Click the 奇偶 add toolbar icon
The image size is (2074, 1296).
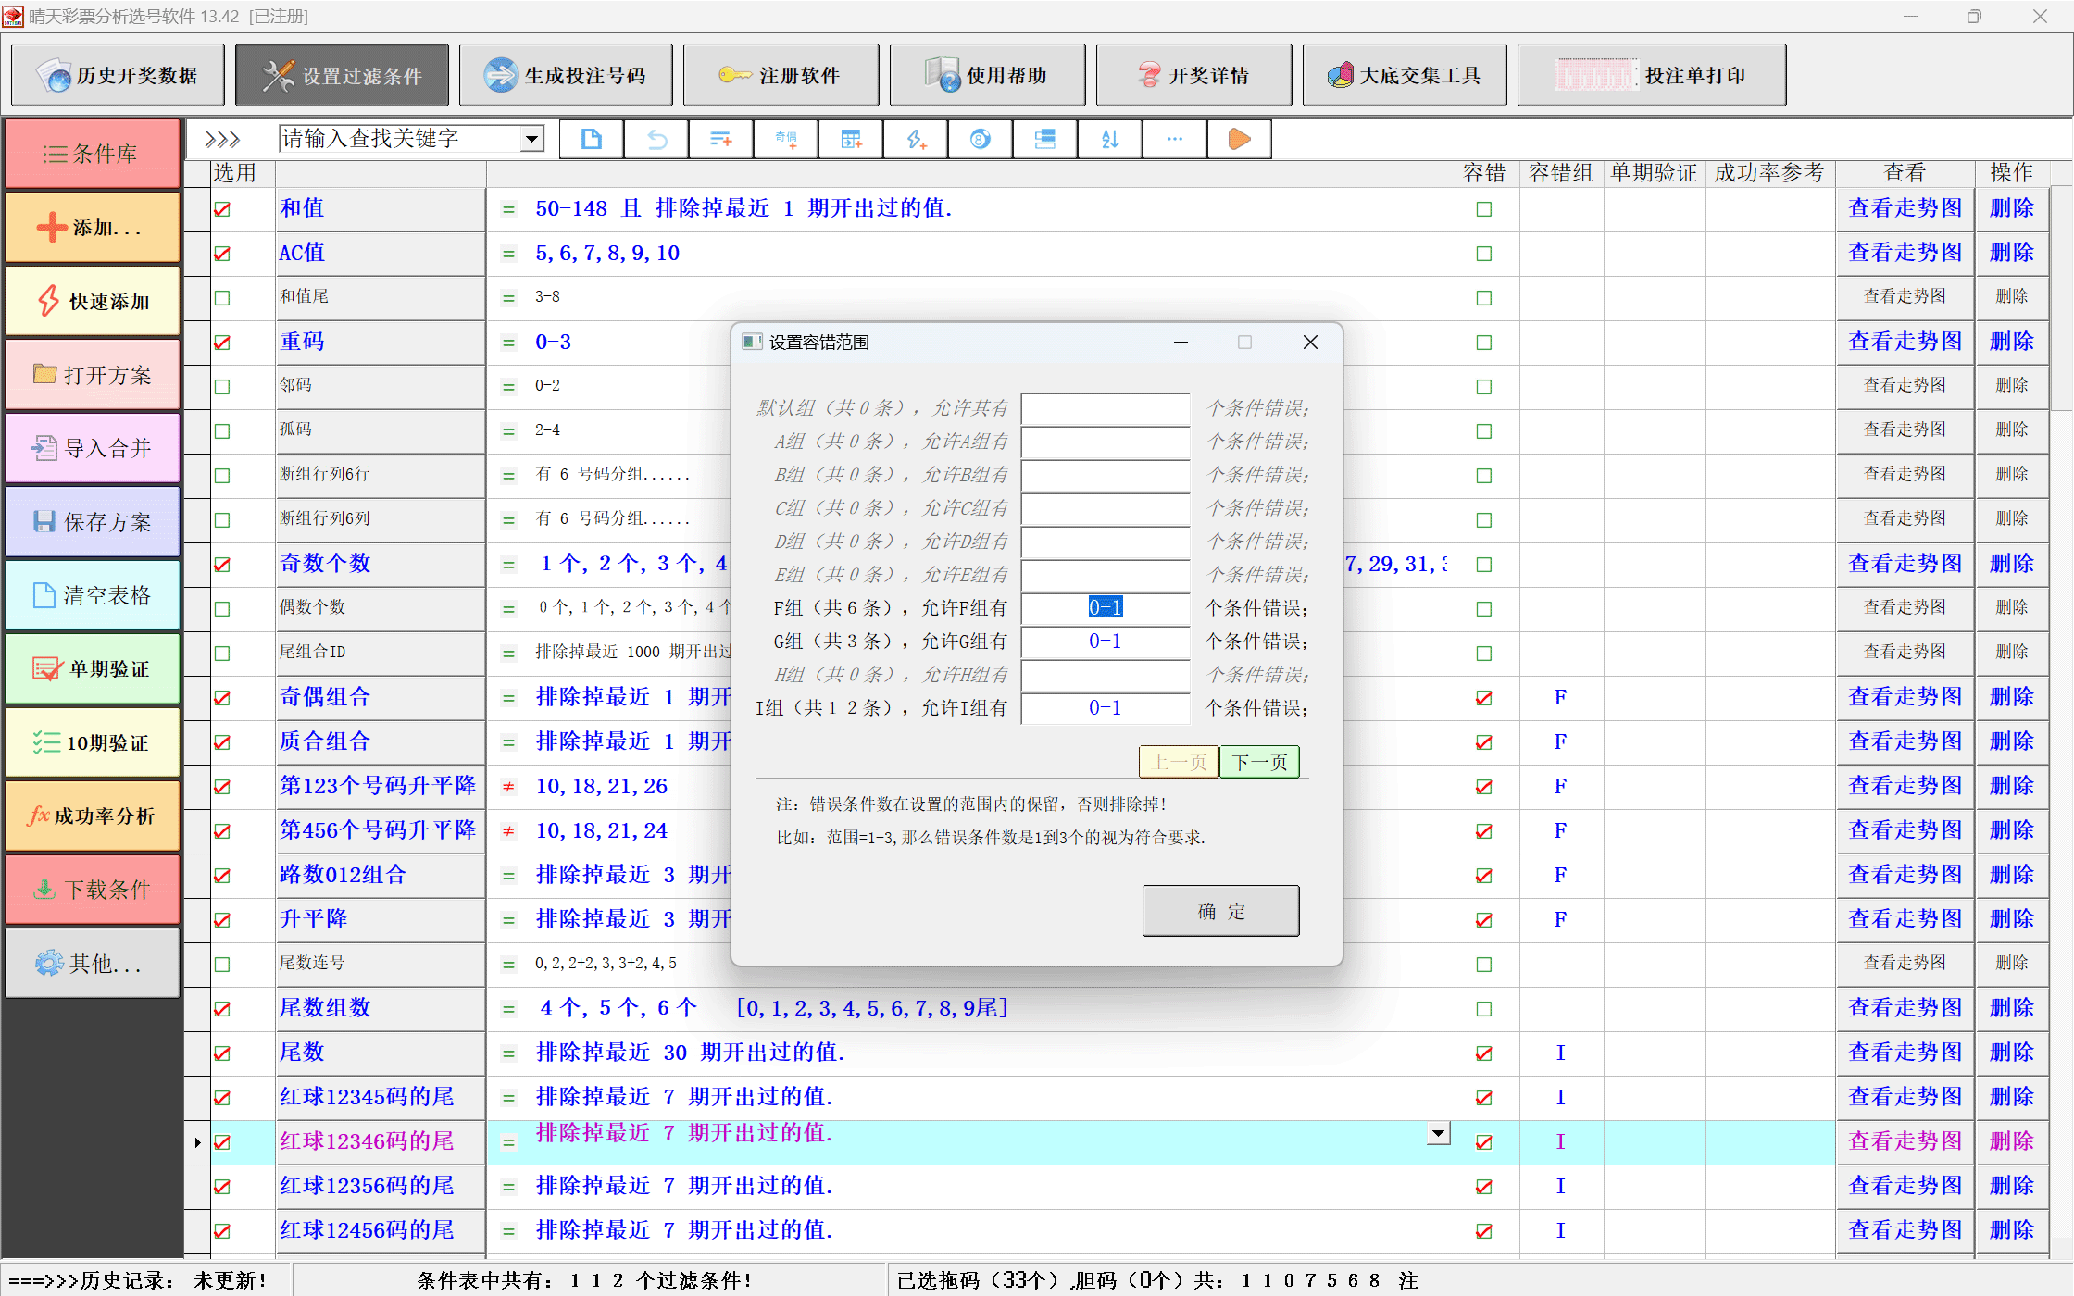[x=786, y=140]
